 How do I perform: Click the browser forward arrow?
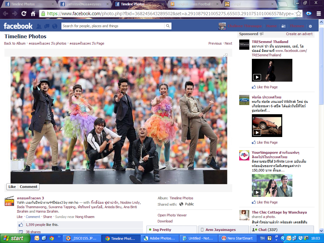[x=15, y=14]
